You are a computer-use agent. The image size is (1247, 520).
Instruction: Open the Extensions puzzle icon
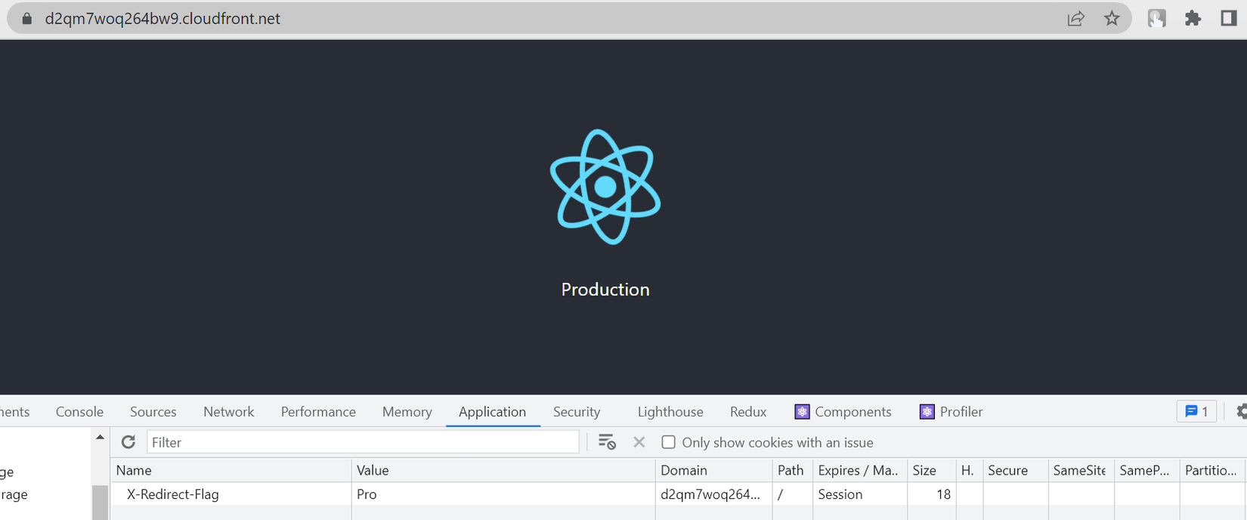[x=1193, y=19]
